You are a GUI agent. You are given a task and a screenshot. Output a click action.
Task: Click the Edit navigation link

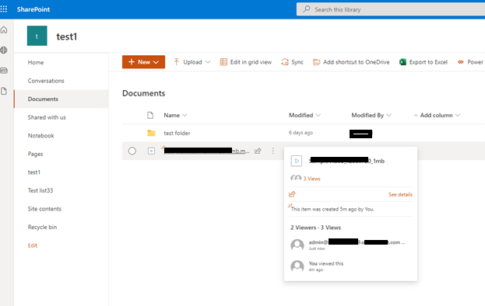coord(33,245)
